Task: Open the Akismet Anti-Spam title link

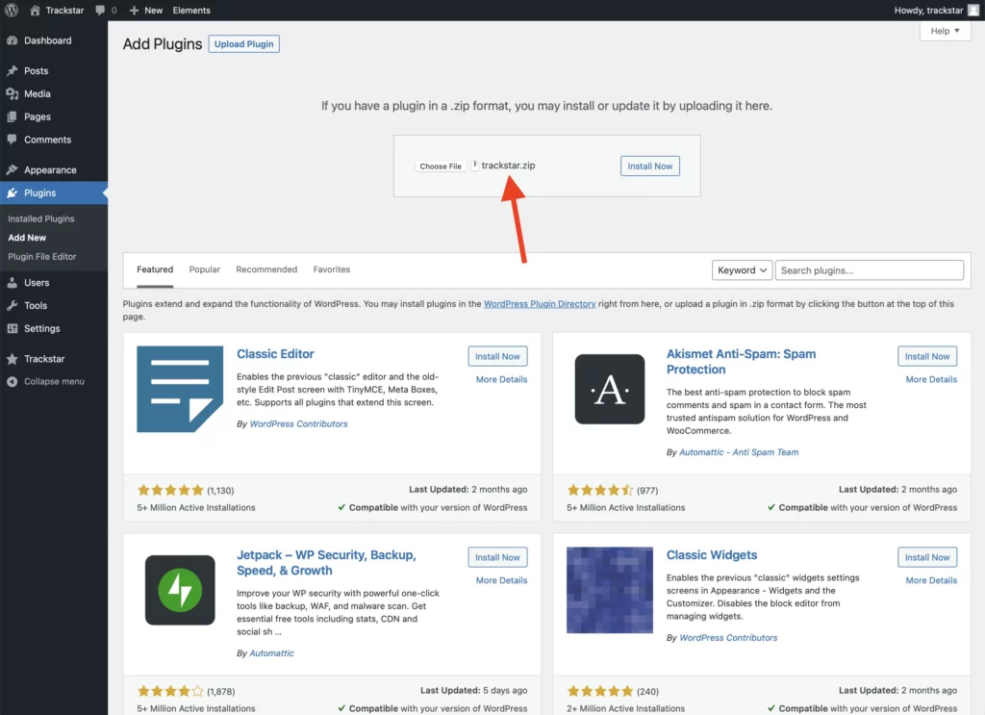Action: (742, 361)
